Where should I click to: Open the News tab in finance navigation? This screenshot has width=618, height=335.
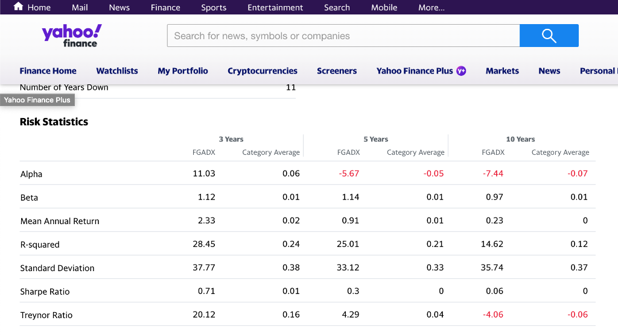(x=549, y=71)
